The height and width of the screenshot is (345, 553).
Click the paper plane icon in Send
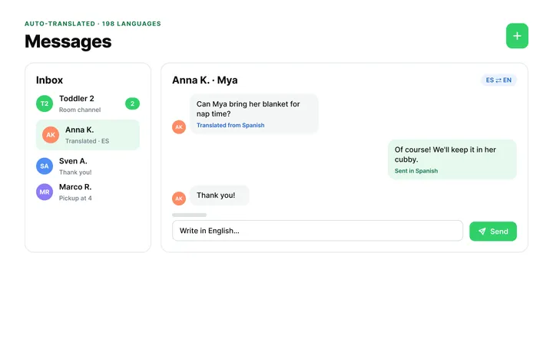pos(482,232)
